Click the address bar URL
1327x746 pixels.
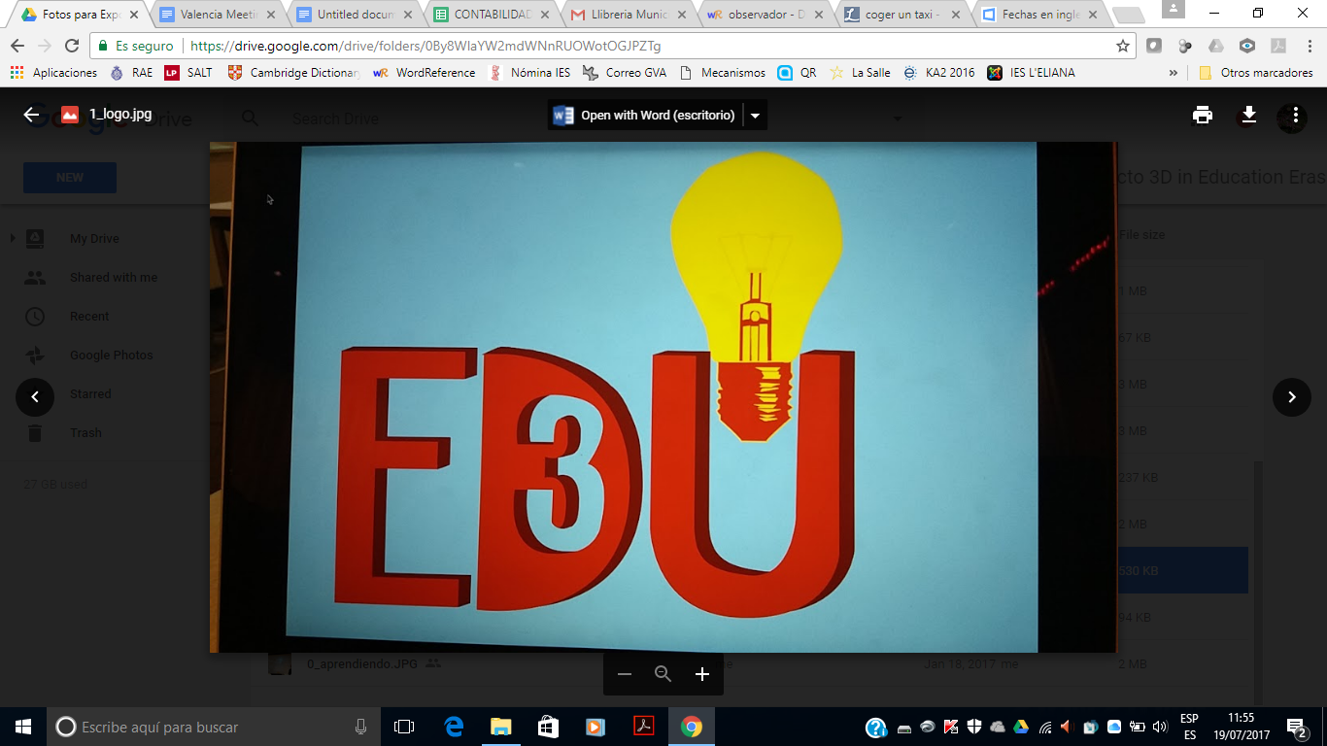click(425, 46)
